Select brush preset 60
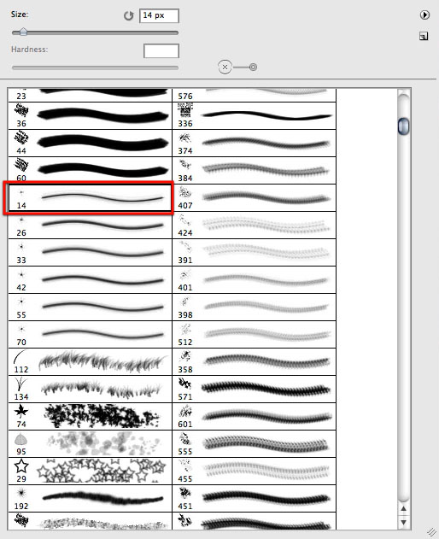 [x=90, y=170]
